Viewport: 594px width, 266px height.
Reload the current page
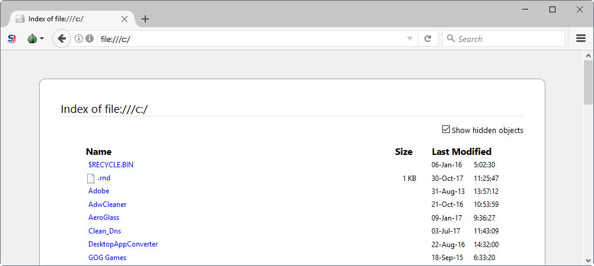(x=427, y=39)
